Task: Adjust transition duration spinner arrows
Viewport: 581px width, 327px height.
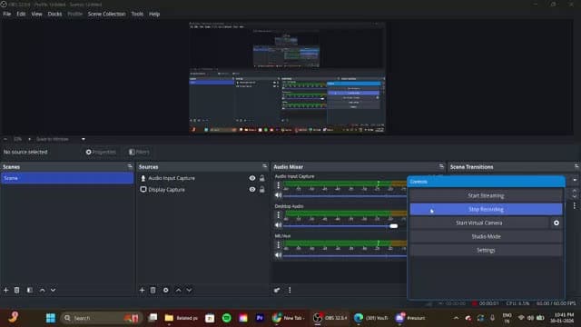Action: (x=575, y=193)
